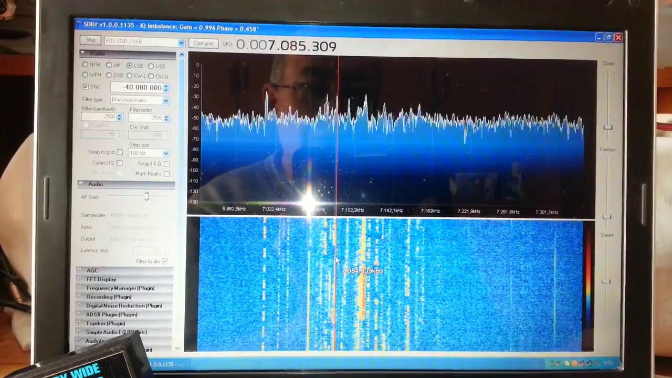Click the Speed slider handle
This screenshot has height=378, width=672.
pos(606,282)
